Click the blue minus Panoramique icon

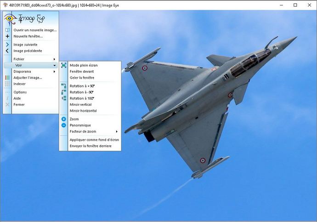point(64,125)
